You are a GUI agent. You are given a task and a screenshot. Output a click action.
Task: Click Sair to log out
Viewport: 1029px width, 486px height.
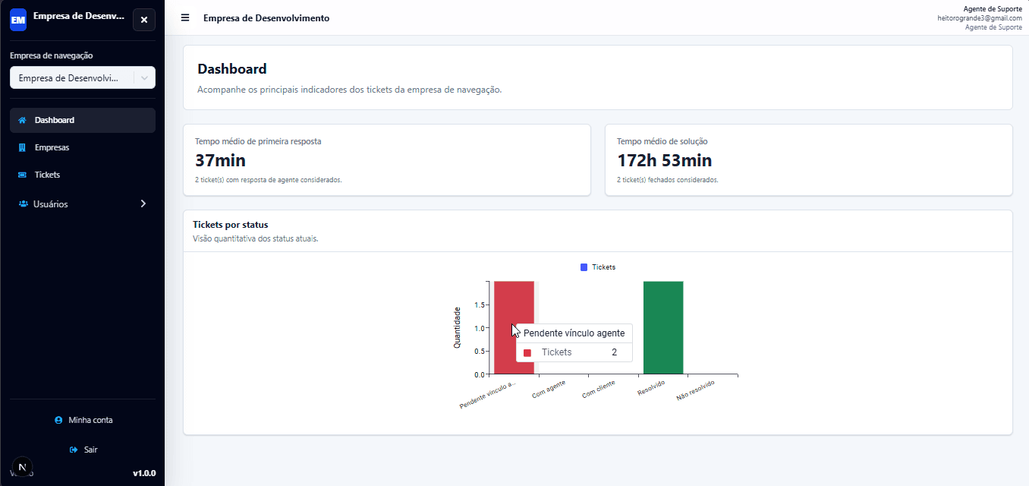(x=83, y=450)
